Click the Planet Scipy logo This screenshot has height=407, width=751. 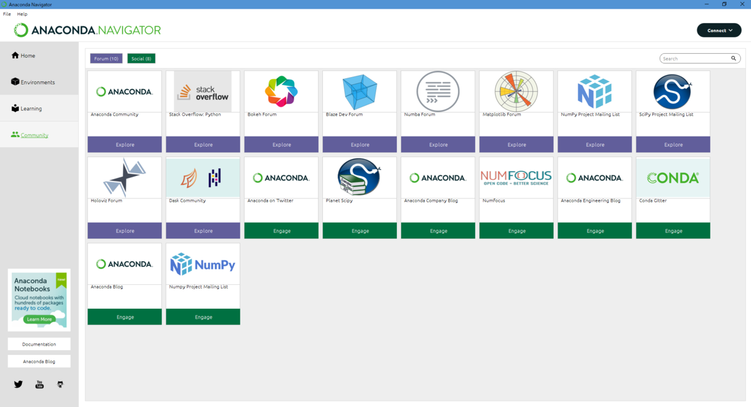click(360, 177)
